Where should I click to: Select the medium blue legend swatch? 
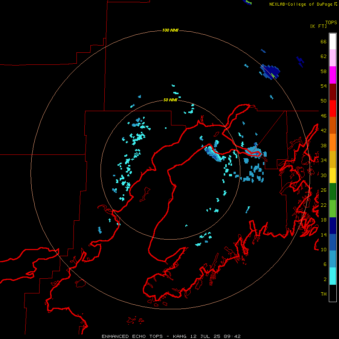coord(333,242)
